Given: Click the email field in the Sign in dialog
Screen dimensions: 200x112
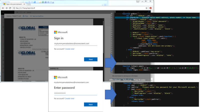Looking at the screenshot, I should click(76, 44).
